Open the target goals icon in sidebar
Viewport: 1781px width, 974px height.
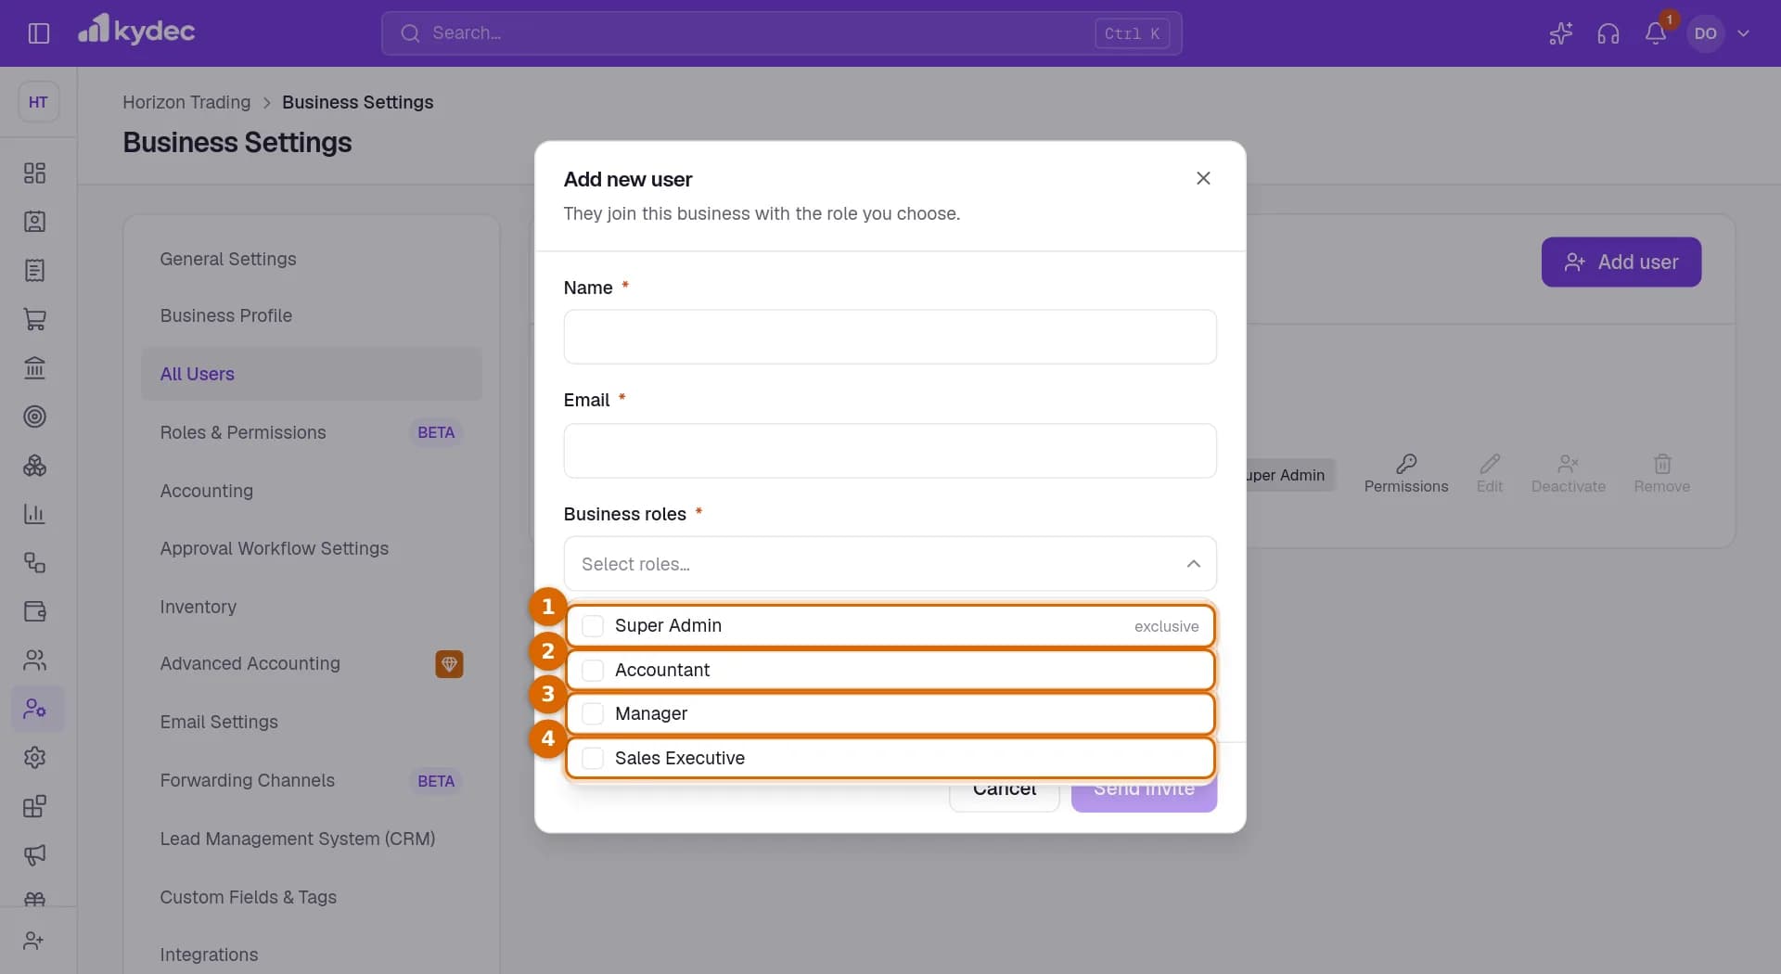[34, 417]
